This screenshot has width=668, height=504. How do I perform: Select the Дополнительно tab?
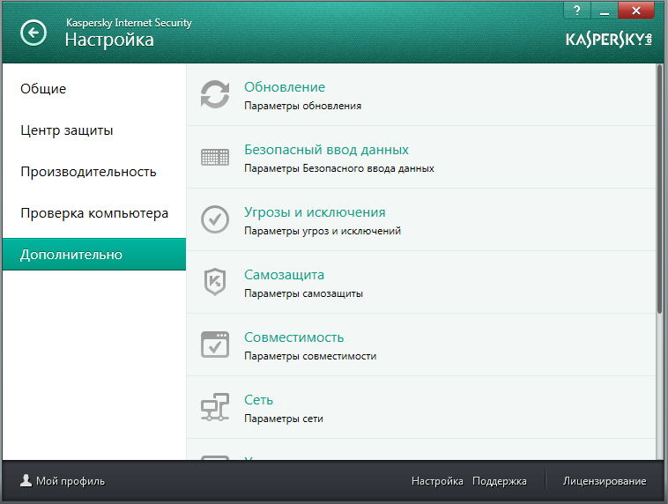[x=94, y=255]
